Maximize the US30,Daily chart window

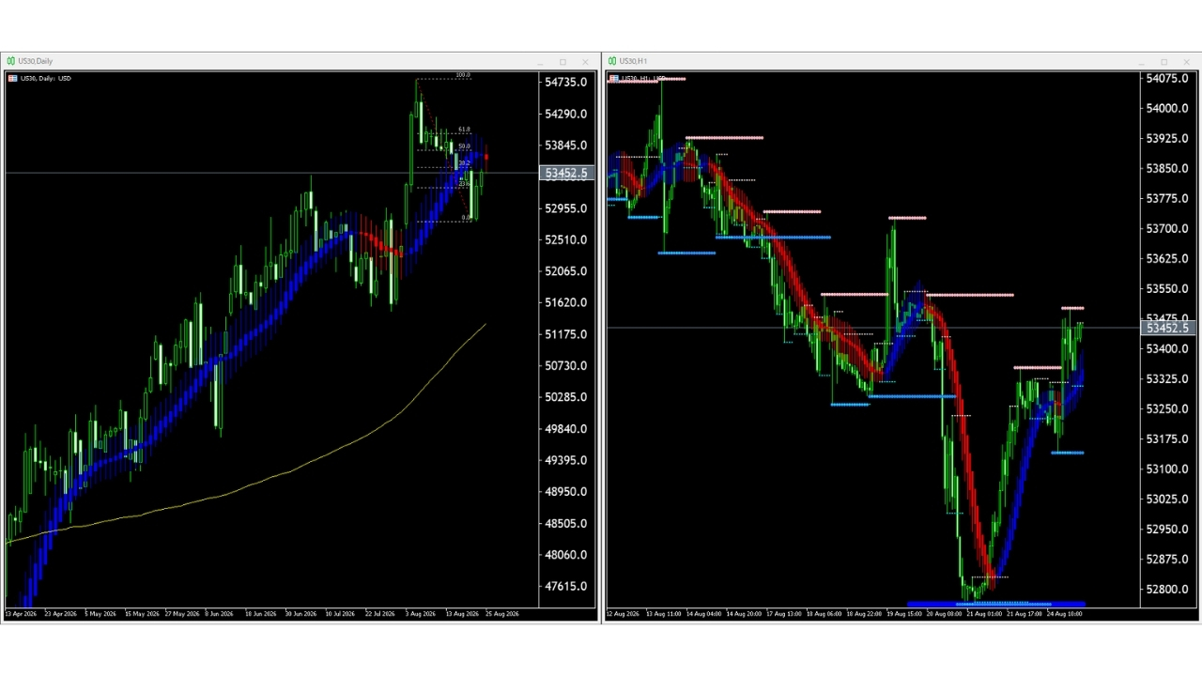(x=562, y=62)
